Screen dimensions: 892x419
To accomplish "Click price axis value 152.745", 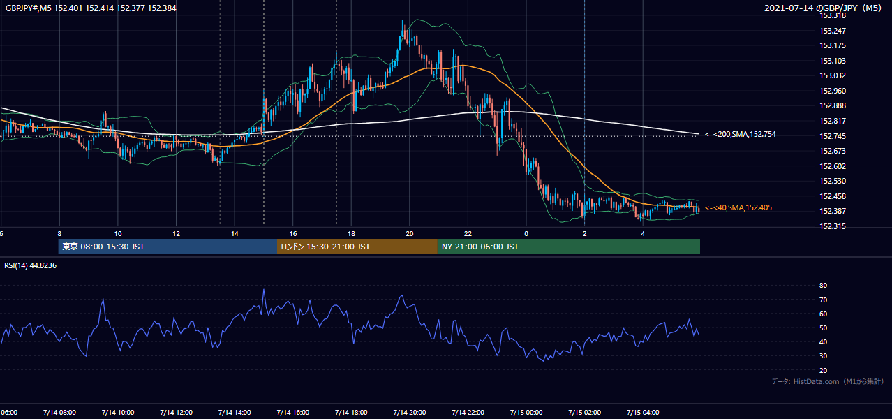I will coord(832,136).
